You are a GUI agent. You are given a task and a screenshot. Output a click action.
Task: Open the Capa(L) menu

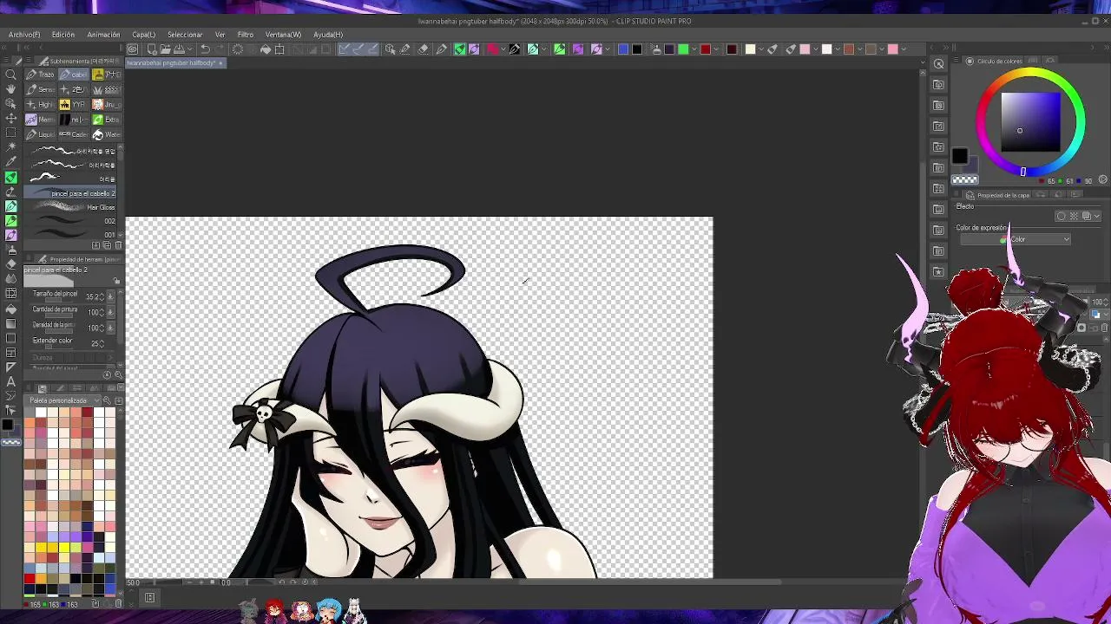click(x=144, y=35)
